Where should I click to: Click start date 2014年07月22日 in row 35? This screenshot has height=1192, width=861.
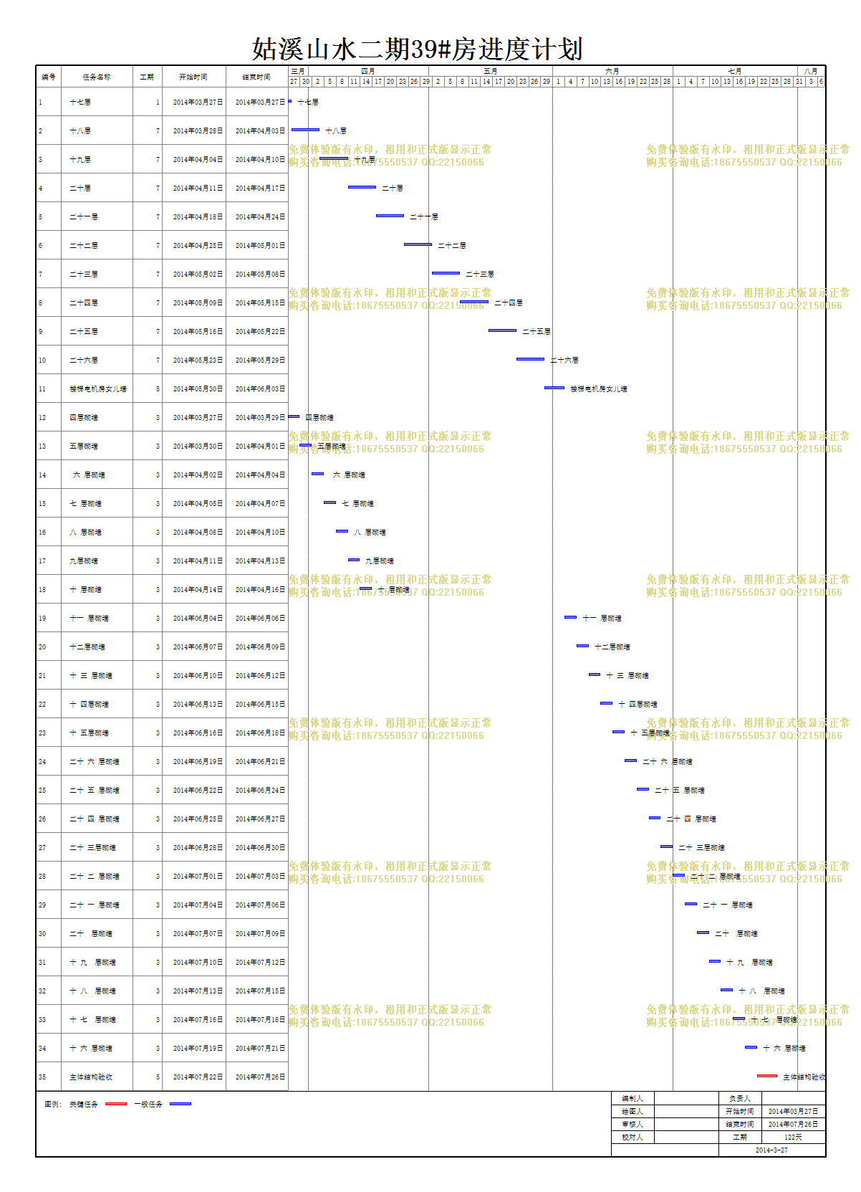198,1077
